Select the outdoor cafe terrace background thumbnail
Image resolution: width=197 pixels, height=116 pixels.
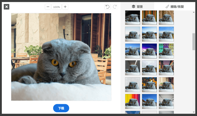(x=166, y=85)
